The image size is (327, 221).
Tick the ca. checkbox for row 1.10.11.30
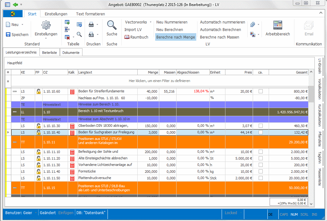(261, 165)
